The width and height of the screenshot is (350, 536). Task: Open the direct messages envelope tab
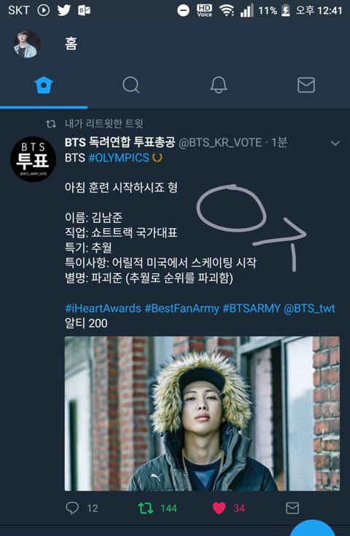306,84
